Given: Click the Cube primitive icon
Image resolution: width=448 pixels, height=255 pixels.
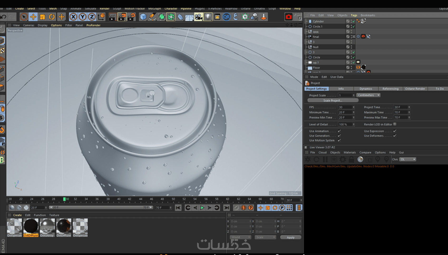Looking at the screenshot, I should point(143,17).
